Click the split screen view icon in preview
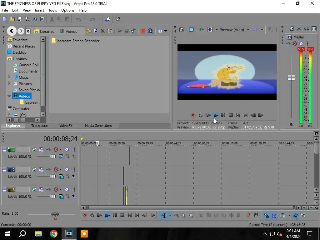The height and width of the screenshot is (240, 320). [x=210, y=30]
